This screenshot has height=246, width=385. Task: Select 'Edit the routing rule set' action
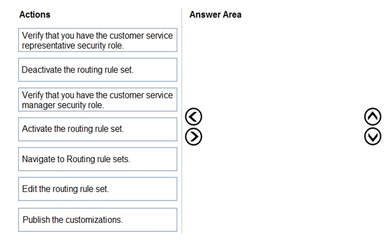click(x=98, y=189)
